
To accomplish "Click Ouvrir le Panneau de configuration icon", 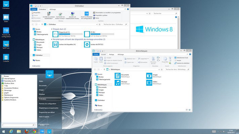I will point(87,14).
